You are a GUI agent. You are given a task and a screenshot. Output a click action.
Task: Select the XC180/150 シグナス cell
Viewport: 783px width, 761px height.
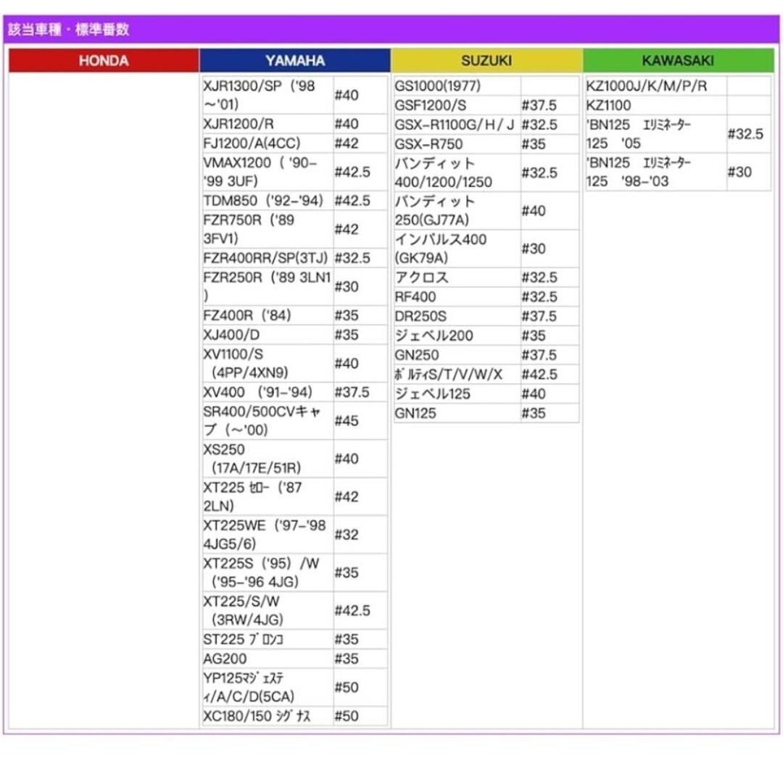pos(267,716)
